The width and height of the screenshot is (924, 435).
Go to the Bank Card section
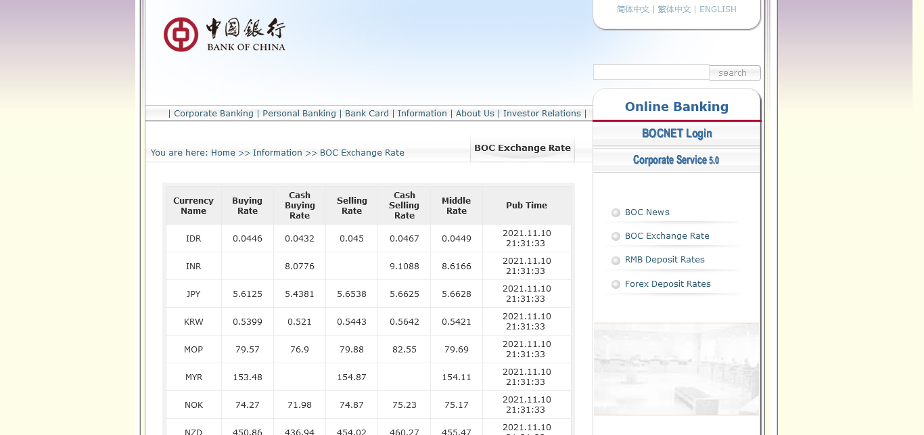click(367, 114)
